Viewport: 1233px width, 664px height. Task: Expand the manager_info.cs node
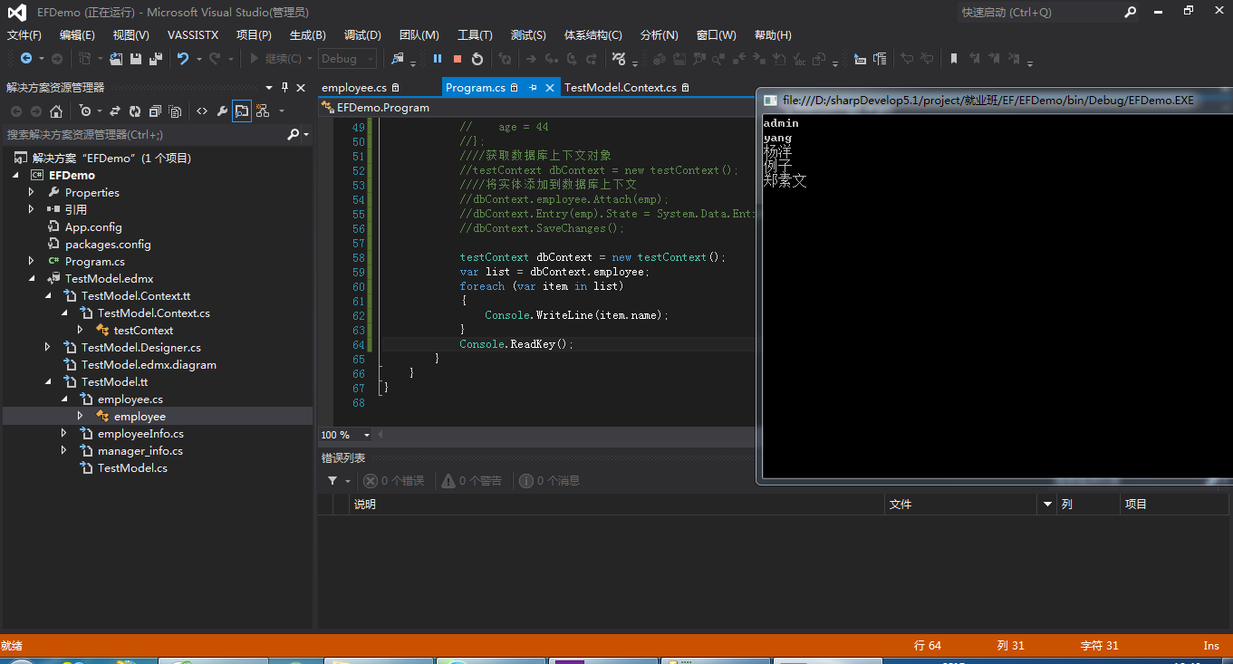[x=64, y=450]
